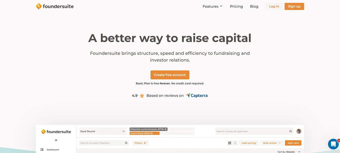340x153 pixels.
Task: Collapse the sidebar with the chevron
Action: click(x=56, y=140)
